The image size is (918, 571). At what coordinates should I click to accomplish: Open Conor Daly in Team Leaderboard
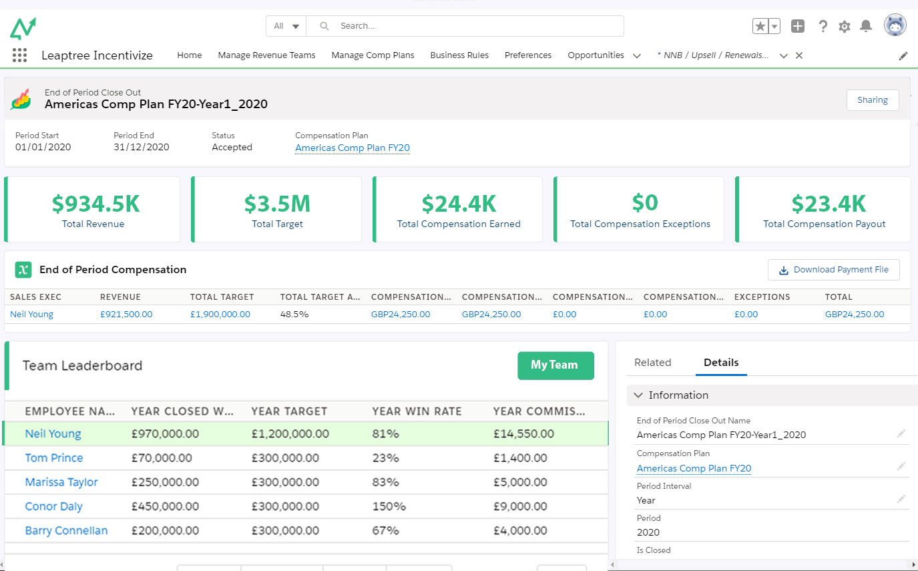[53, 506]
